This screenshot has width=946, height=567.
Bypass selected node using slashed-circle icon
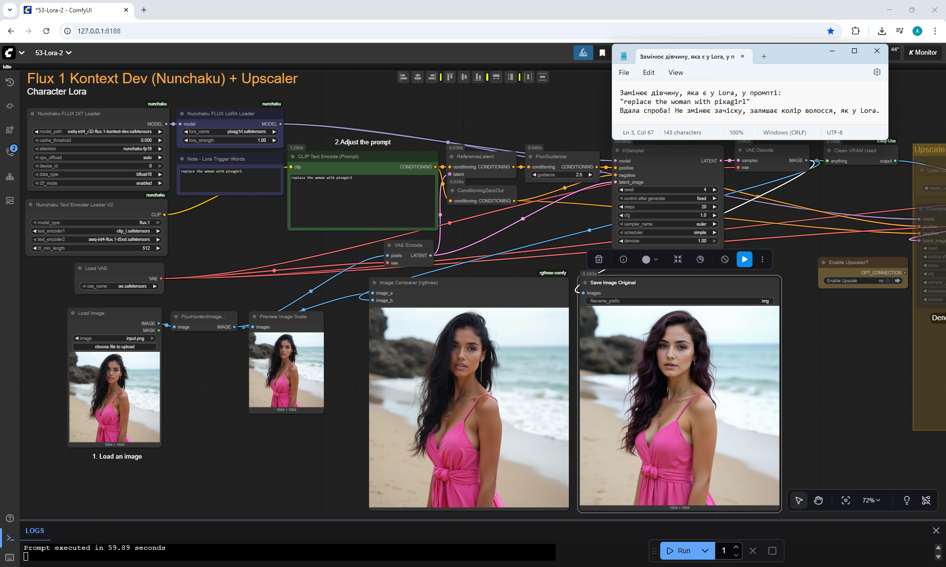pyautogui.click(x=725, y=259)
